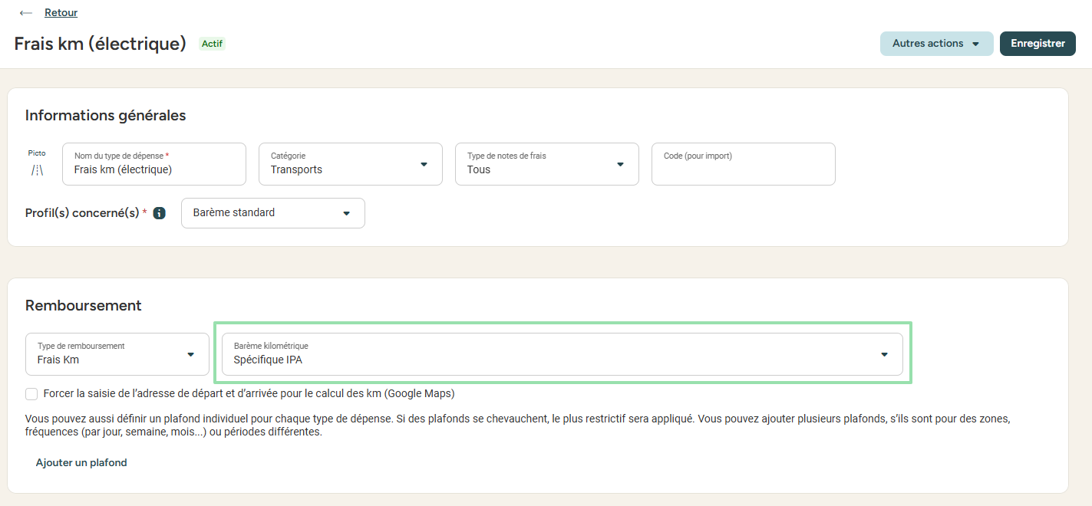Image resolution: width=1092 pixels, height=506 pixels.
Task: Open the Autres actions menu
Action: (936, 44)
